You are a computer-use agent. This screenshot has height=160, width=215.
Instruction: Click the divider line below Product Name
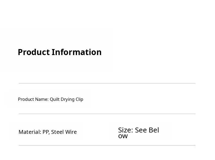[x=107, y=114]
